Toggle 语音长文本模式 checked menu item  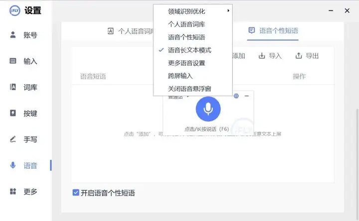click(189, 50)
